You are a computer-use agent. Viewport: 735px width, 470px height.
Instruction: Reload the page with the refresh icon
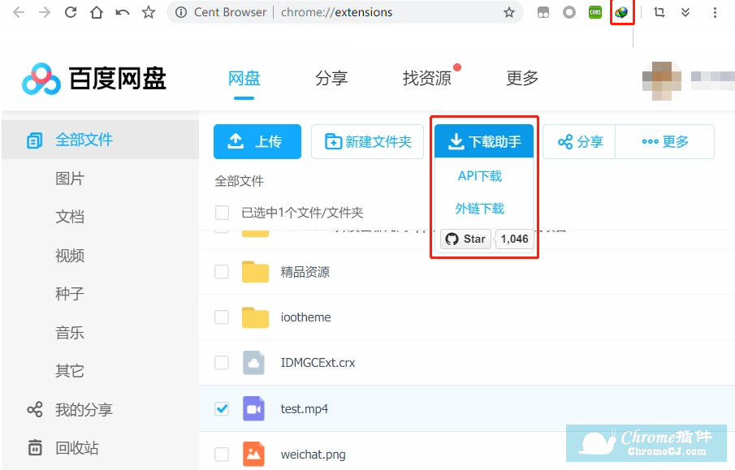(x=71, y=12)
